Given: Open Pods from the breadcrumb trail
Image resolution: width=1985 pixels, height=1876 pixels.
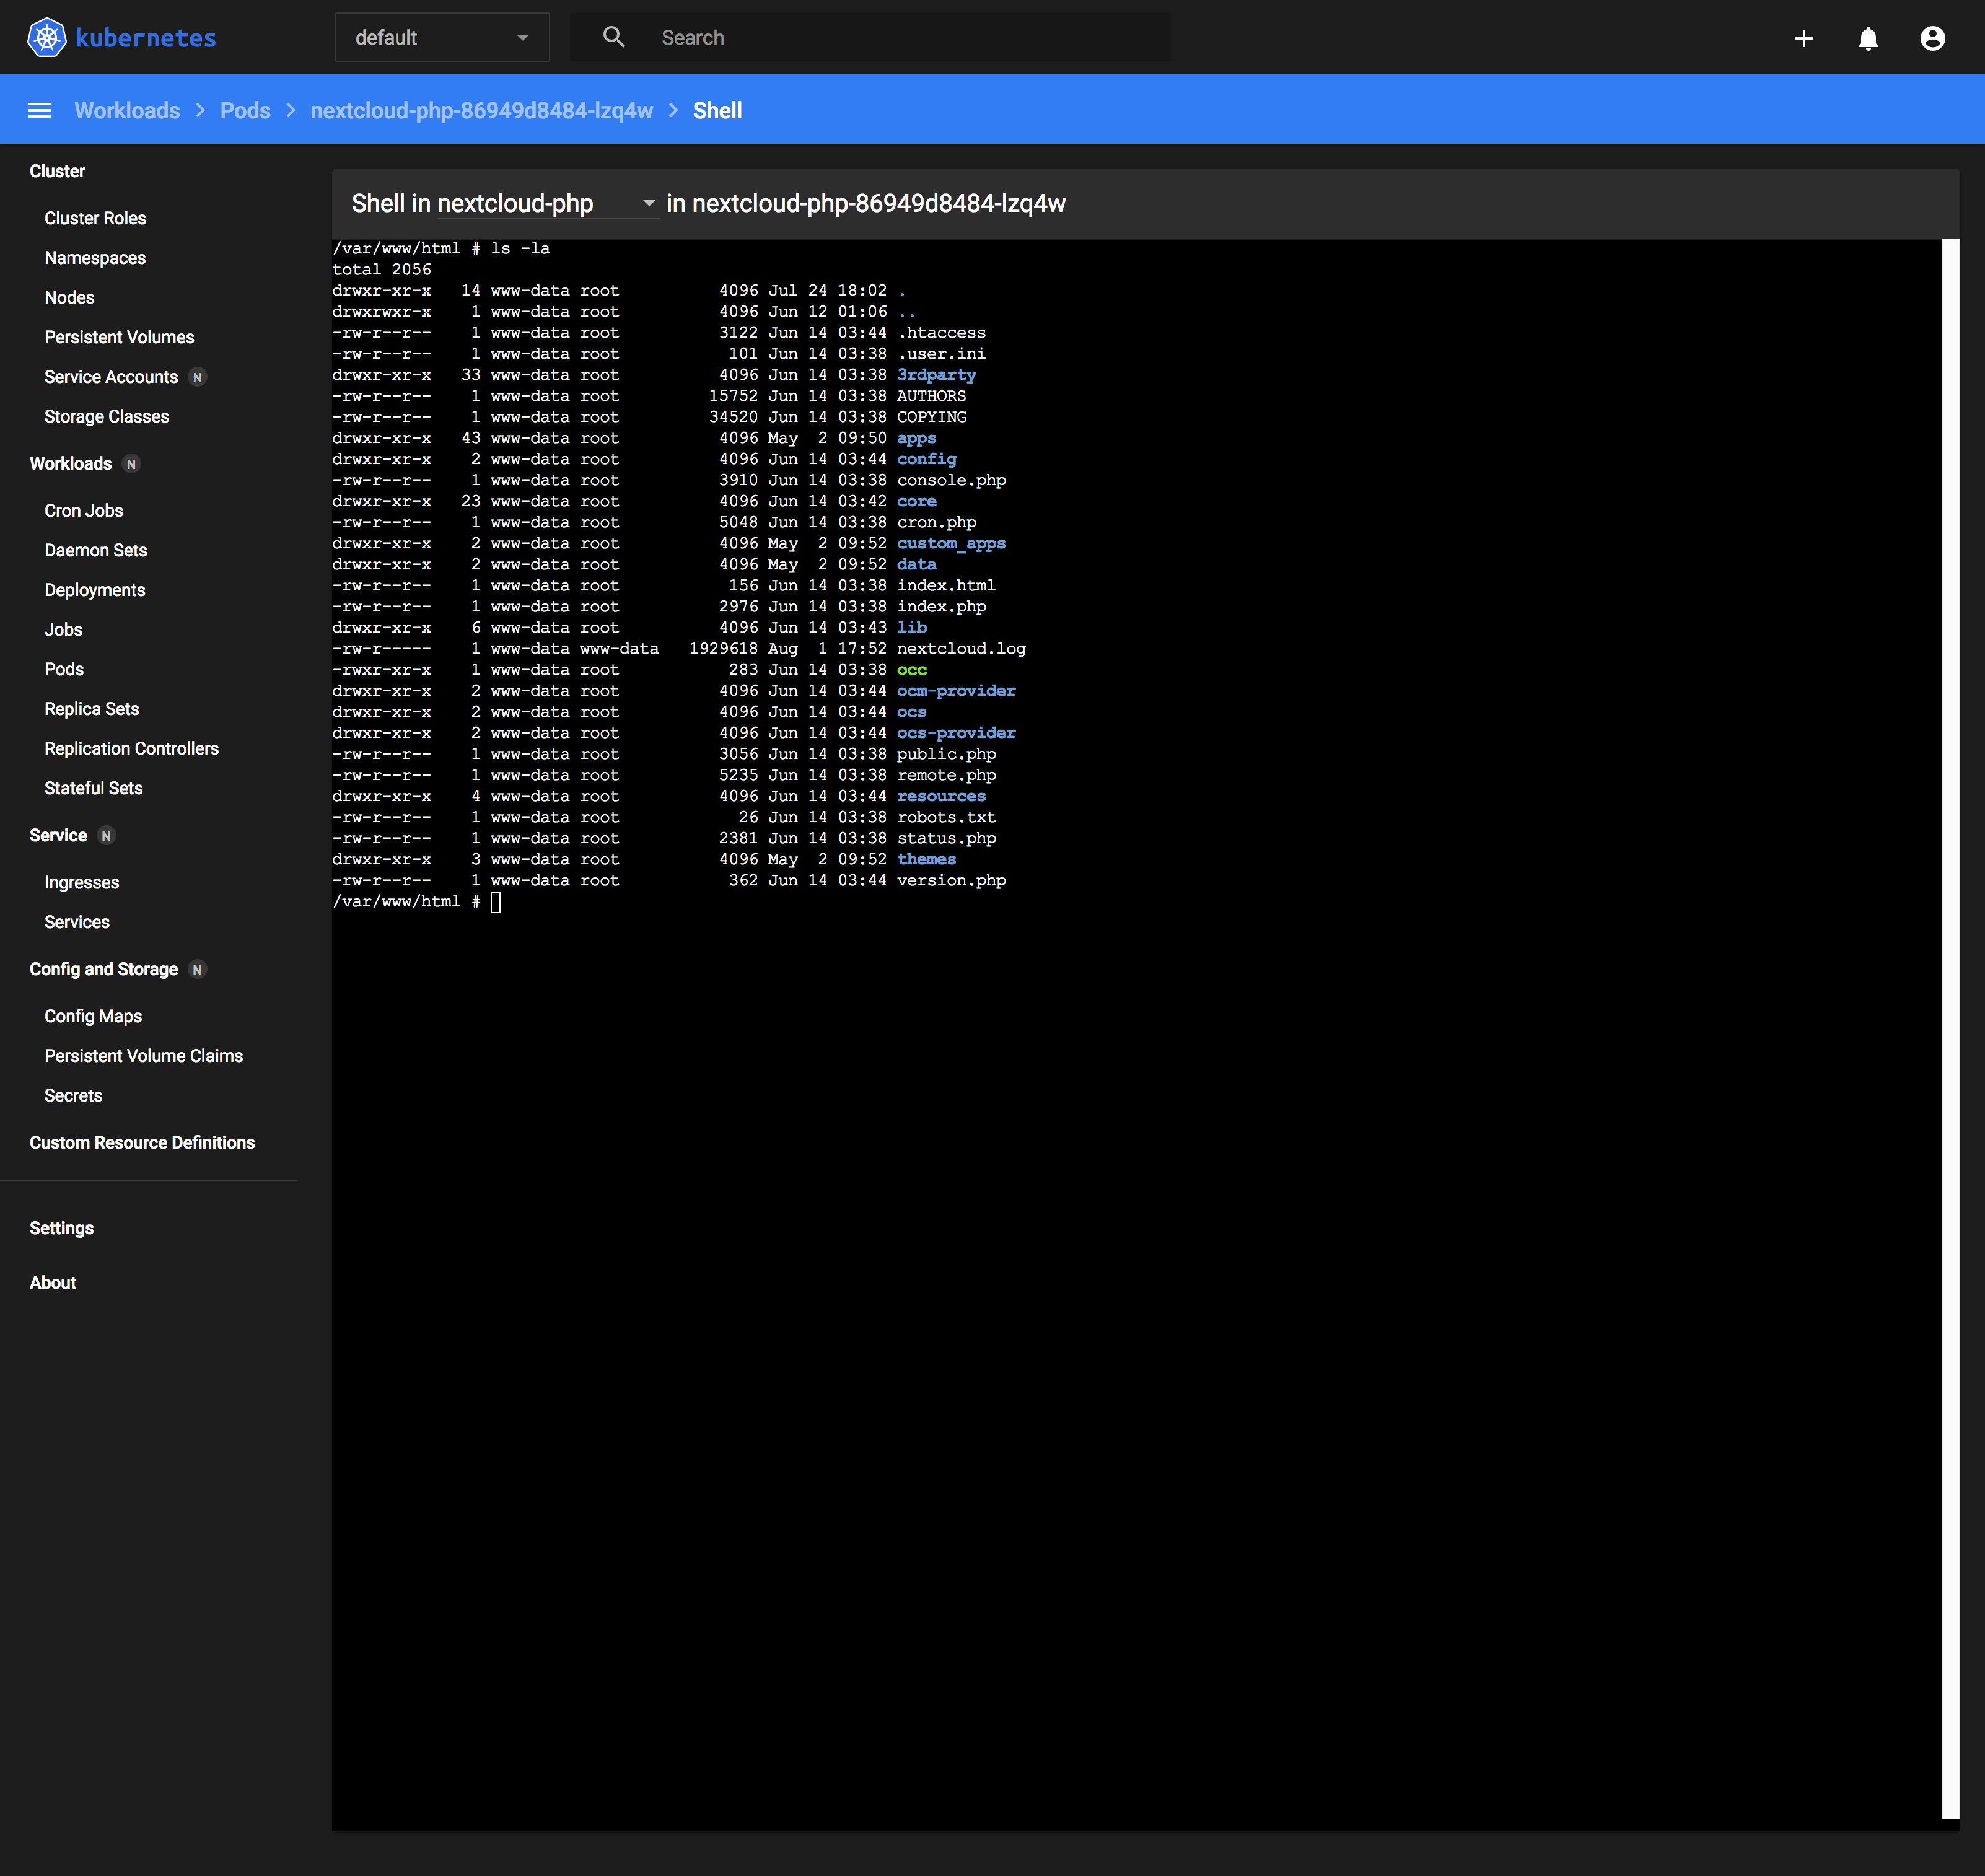Looking at the screenshot, I should tap(245, 110).
